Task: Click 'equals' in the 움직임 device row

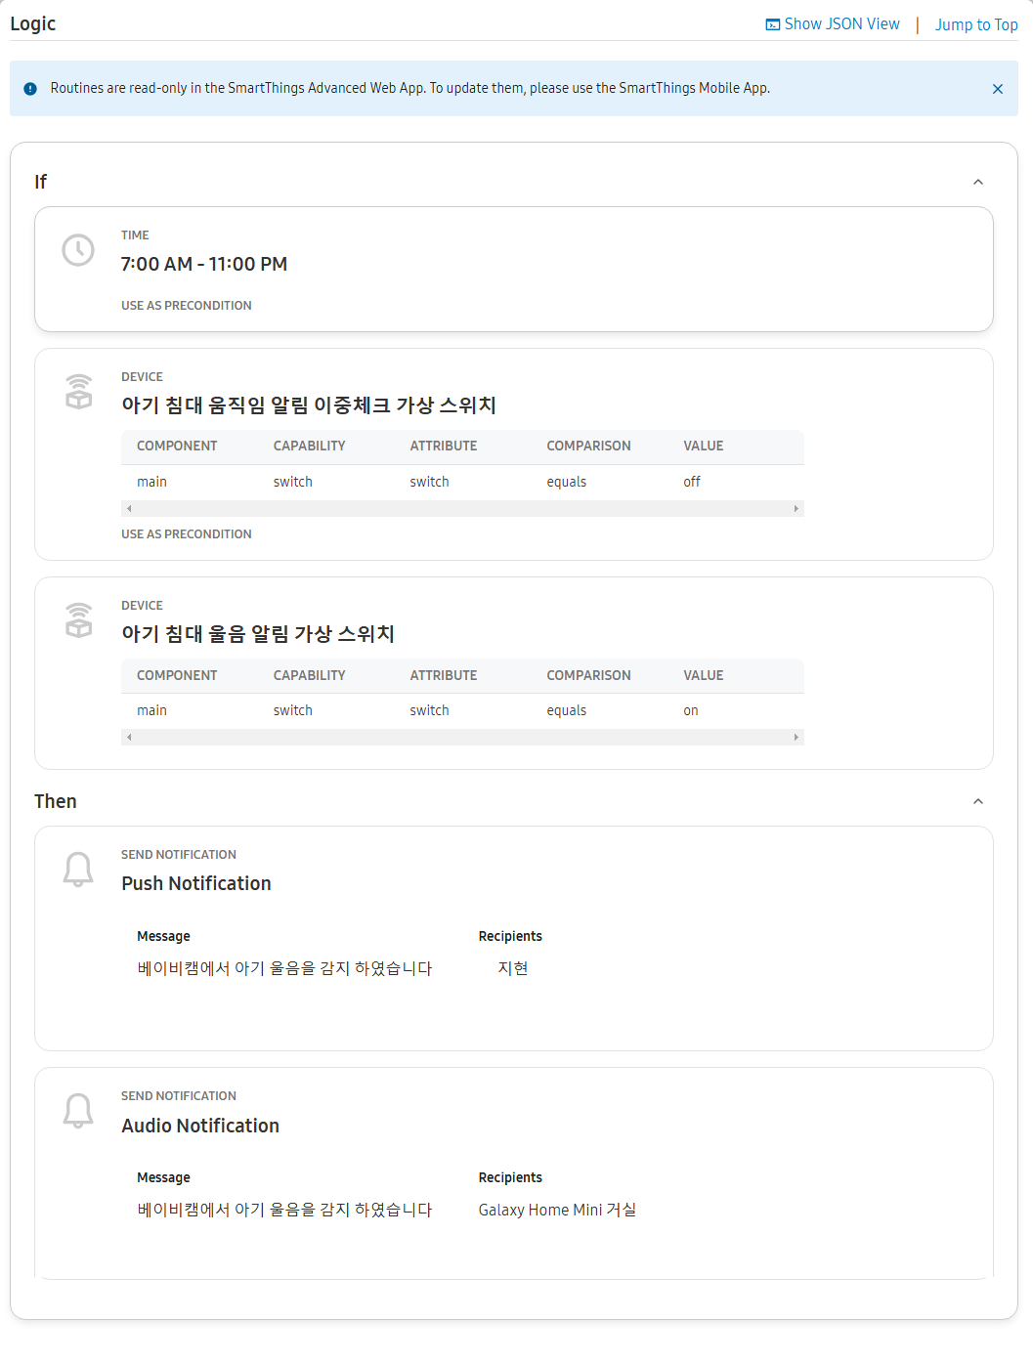Action: click(567, 482)
